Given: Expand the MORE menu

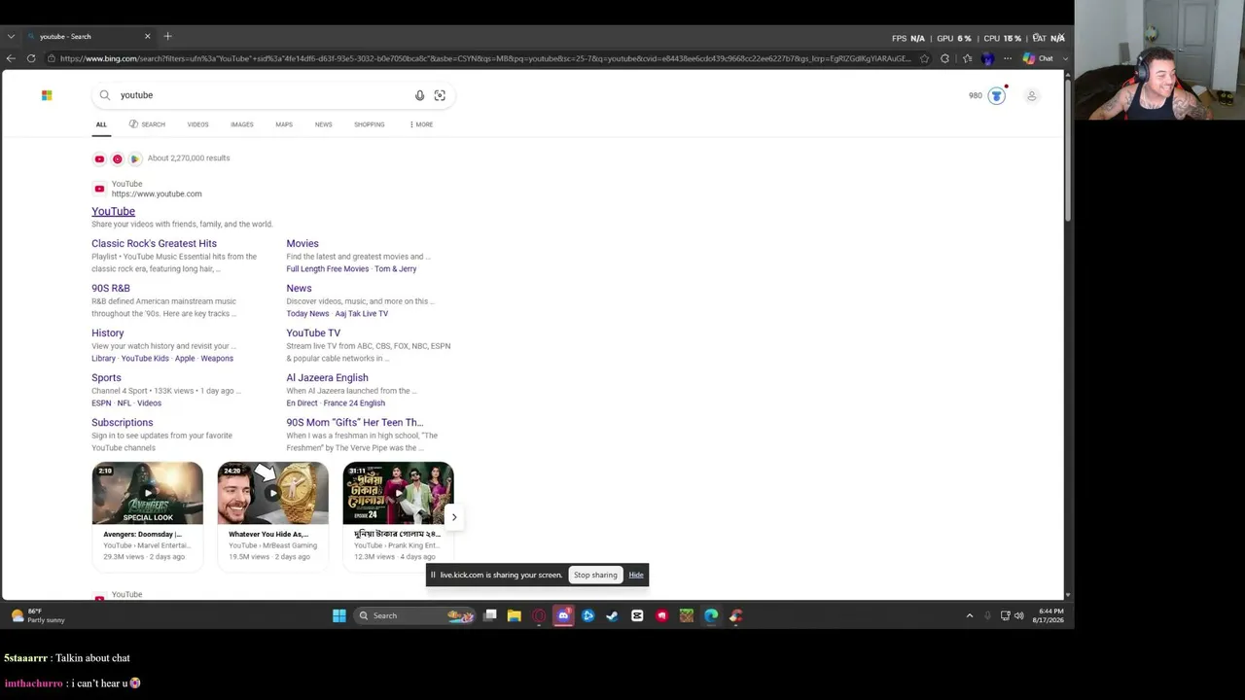Looking at the screenshot, I should pyautogui.click(x=421, y=124).
